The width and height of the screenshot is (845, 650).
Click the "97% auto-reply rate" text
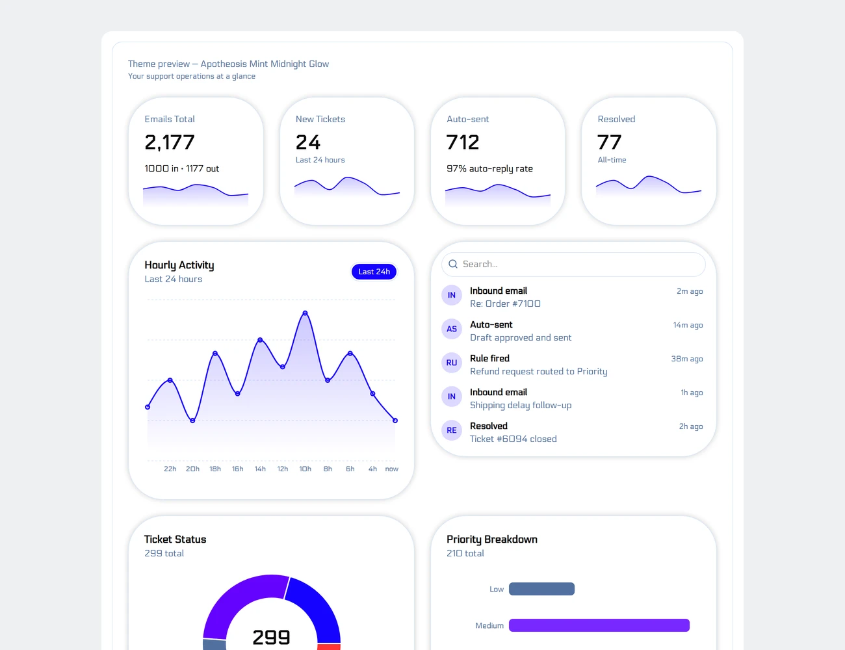pyautogui.click(x=489, y=168)
